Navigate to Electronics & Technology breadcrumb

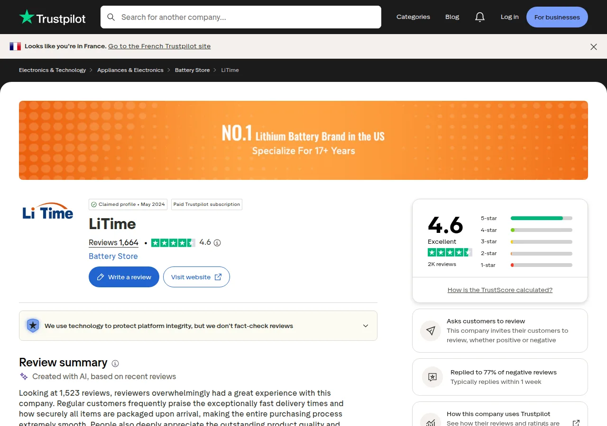click(52, 70)
